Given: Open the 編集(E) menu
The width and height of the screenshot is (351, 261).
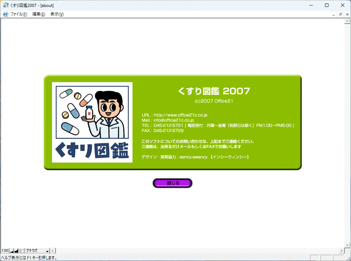Looking at the screenshot, I should tap(39, 14).
